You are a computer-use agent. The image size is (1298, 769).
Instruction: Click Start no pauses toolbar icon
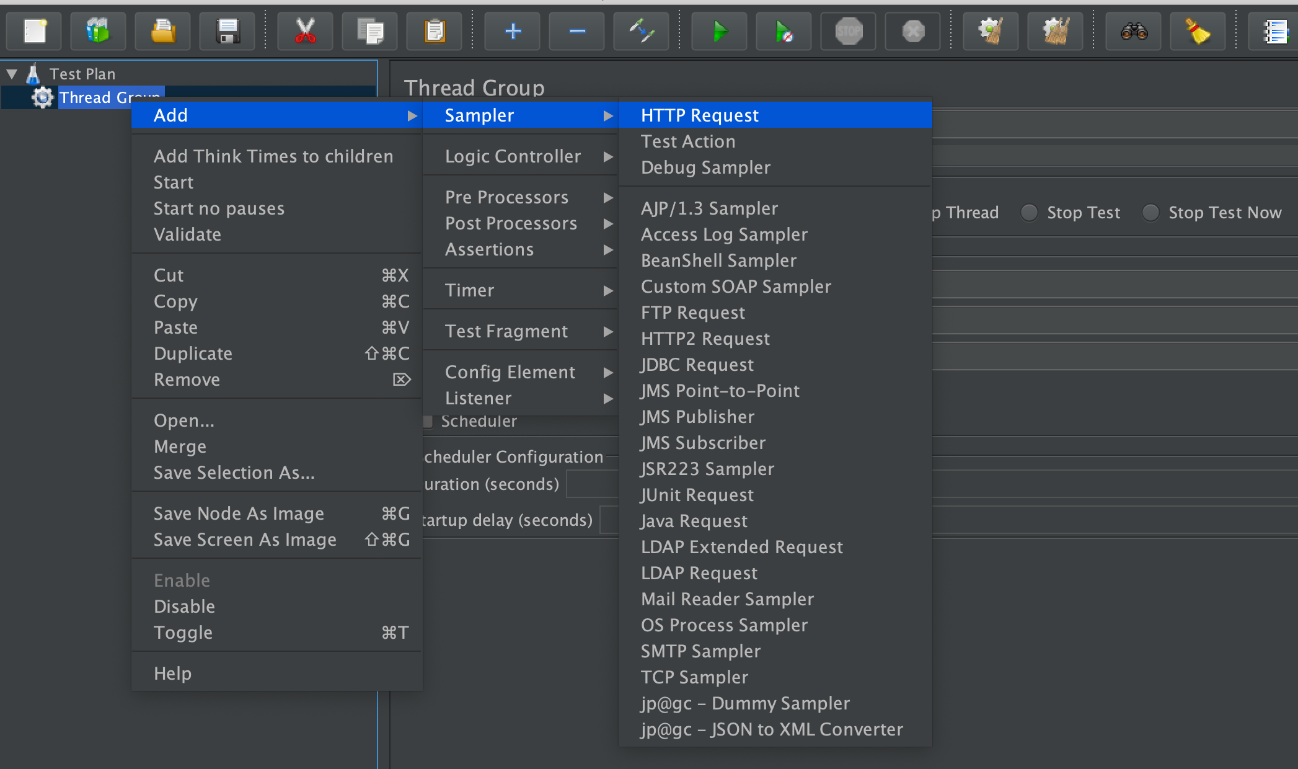(x=784, y=31)
